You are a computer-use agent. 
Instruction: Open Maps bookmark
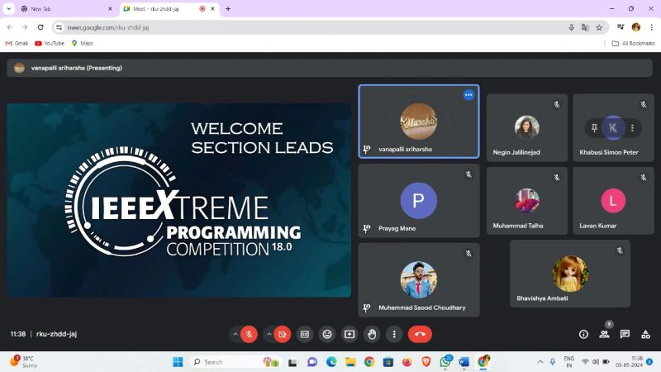tap(82, 44)
